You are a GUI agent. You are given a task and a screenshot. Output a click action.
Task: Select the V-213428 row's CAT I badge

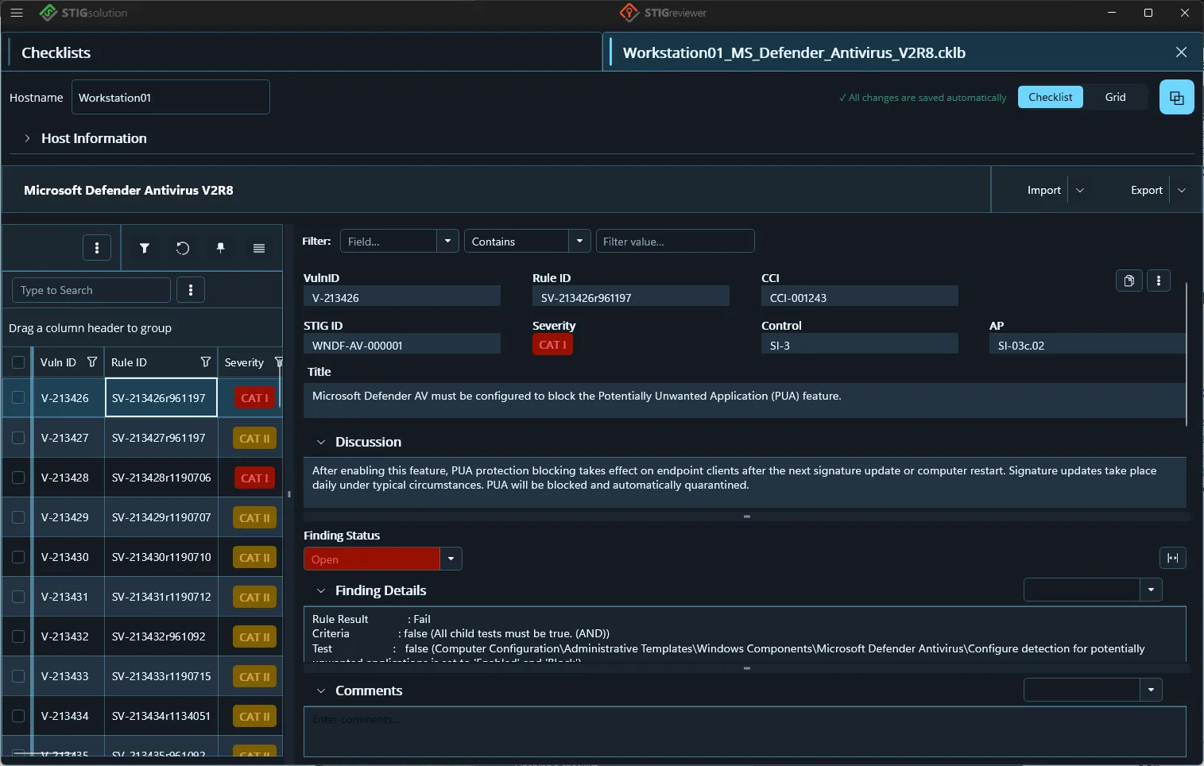click(255, 478)
